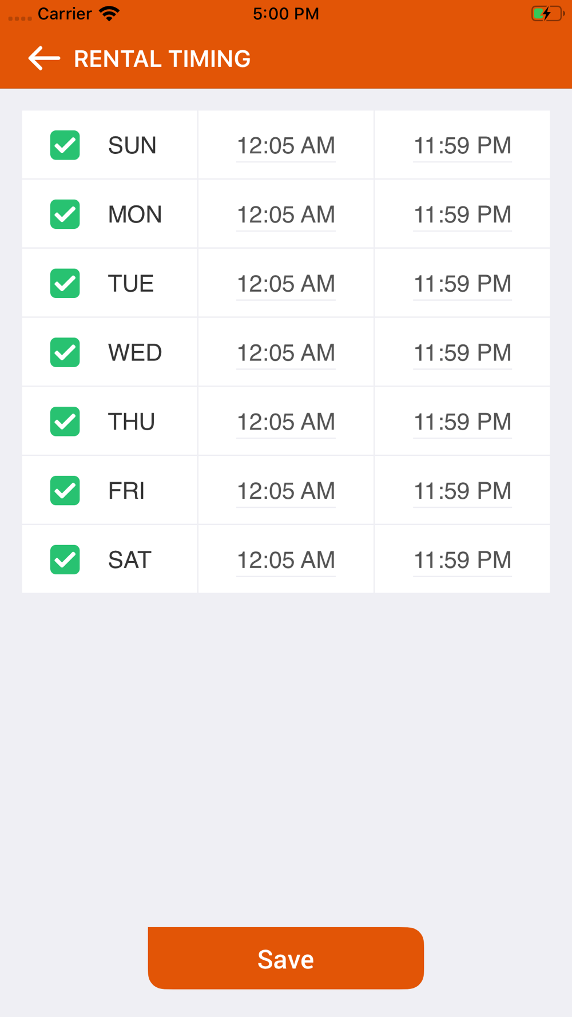This screenshot has width=572, height=1017.
Task: Uncheck the SUN checkbox
Action: coord(65,145)
